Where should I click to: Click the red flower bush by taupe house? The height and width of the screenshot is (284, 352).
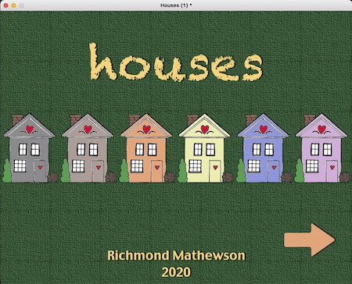(111, 177)
